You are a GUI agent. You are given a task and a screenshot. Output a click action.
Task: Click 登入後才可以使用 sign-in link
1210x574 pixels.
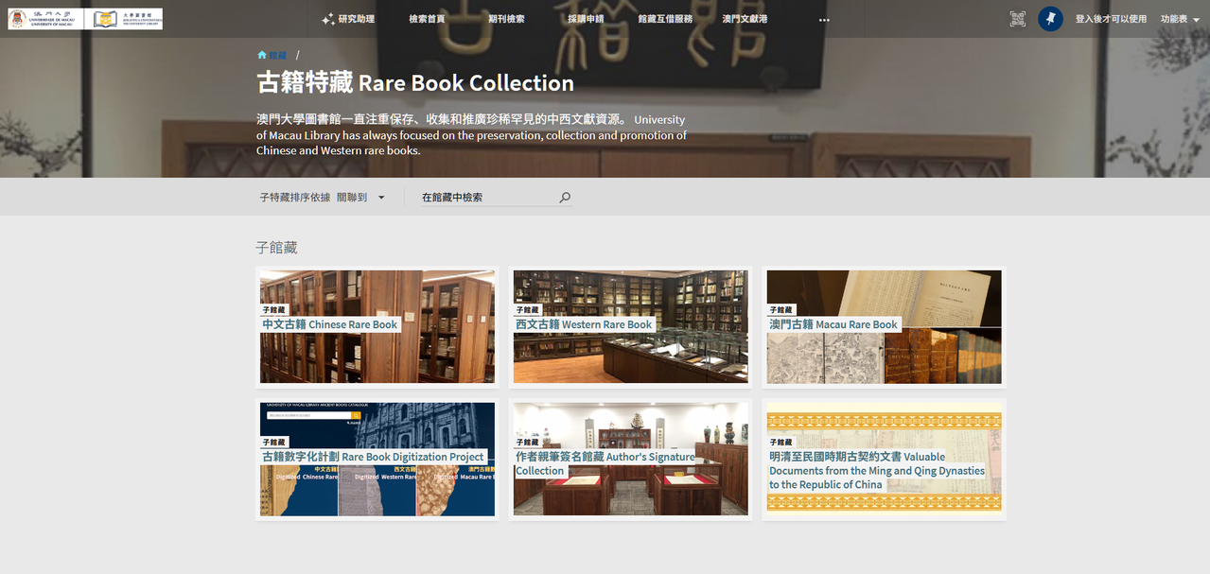1111,19
